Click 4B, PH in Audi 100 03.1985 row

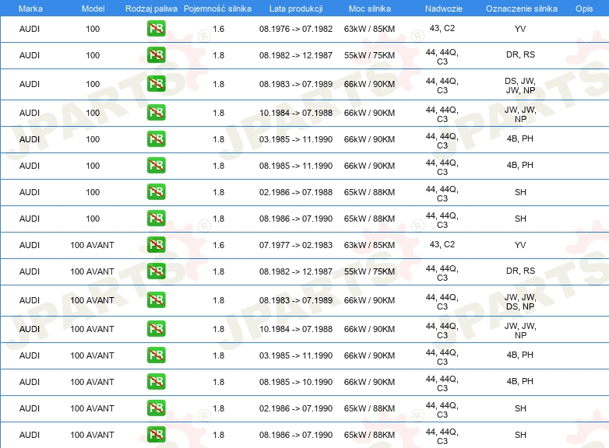pos(520,138)
